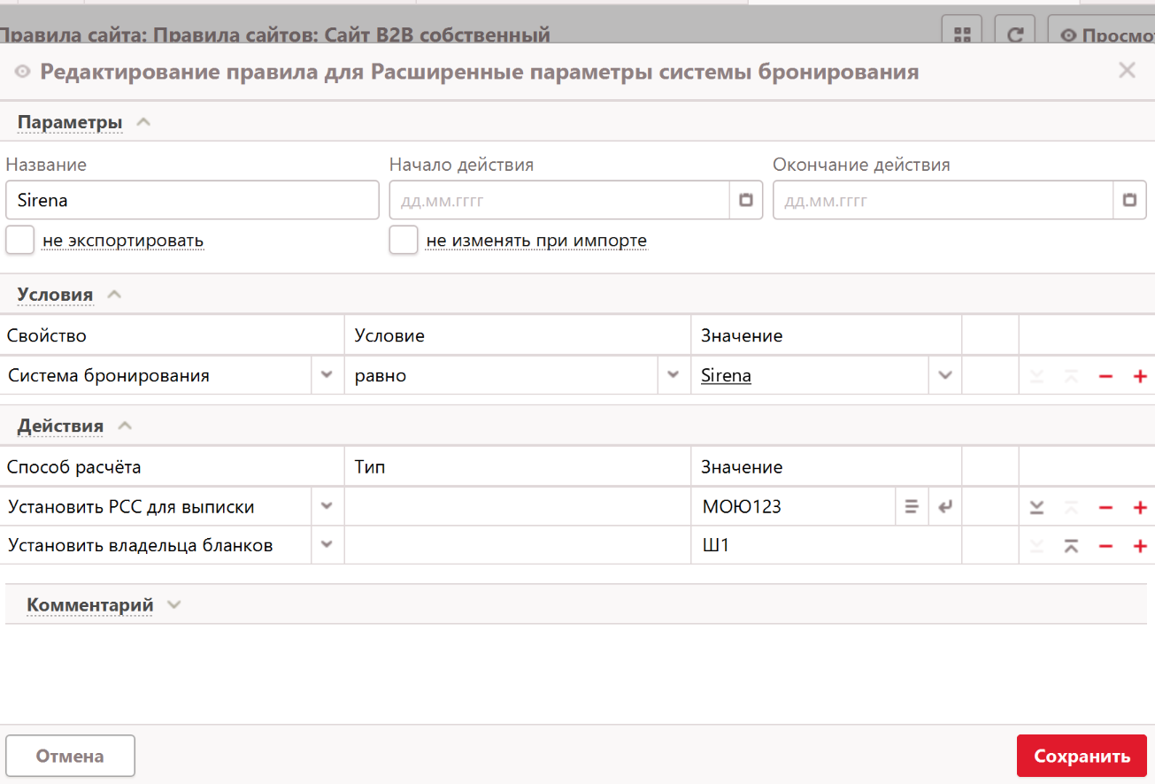Open list icon next to МОЮ123 value
This screenshot has height=784, width=1155.
tap(911, 508)
